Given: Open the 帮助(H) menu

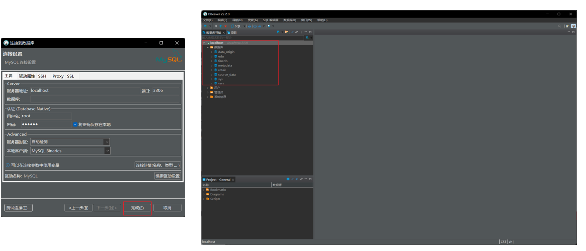Looking at the screenshot, I should (322, 20).
